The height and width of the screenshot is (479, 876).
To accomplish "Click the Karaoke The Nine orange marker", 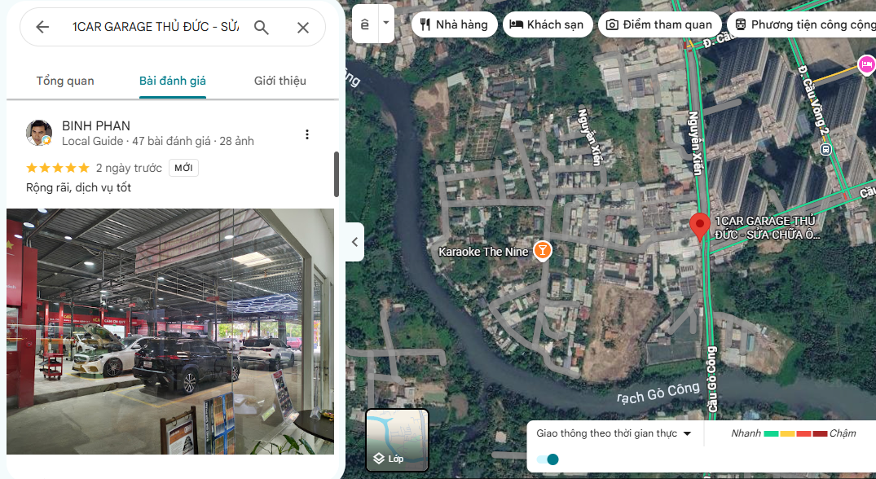I will click(542, 251).
